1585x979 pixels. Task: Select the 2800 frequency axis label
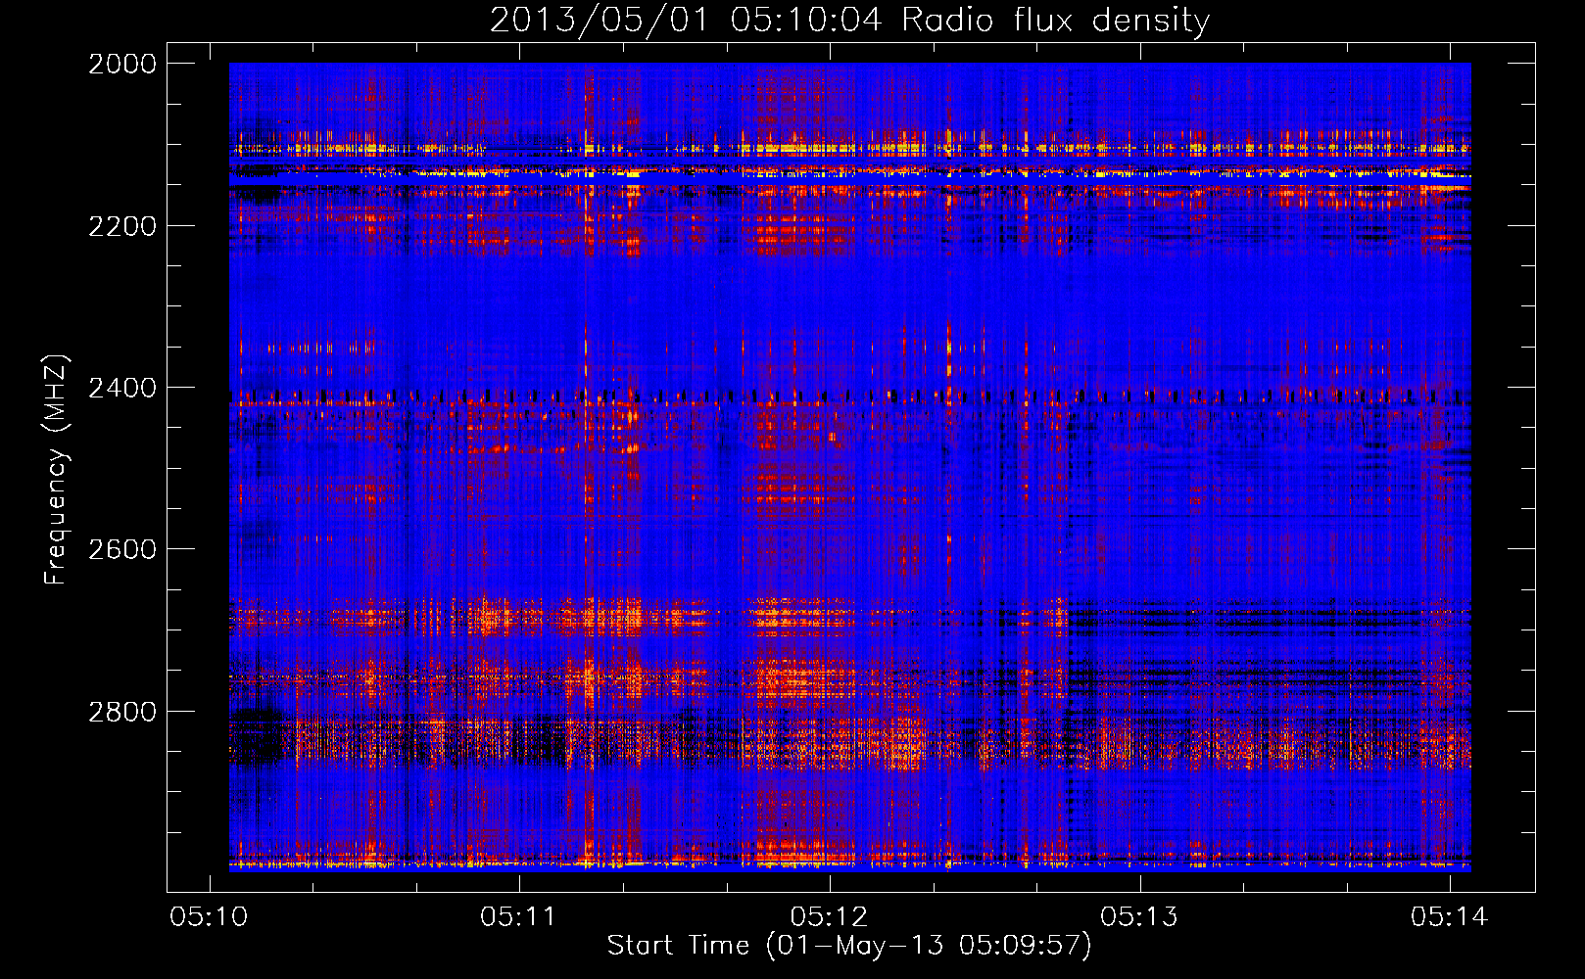coord(122,712)
